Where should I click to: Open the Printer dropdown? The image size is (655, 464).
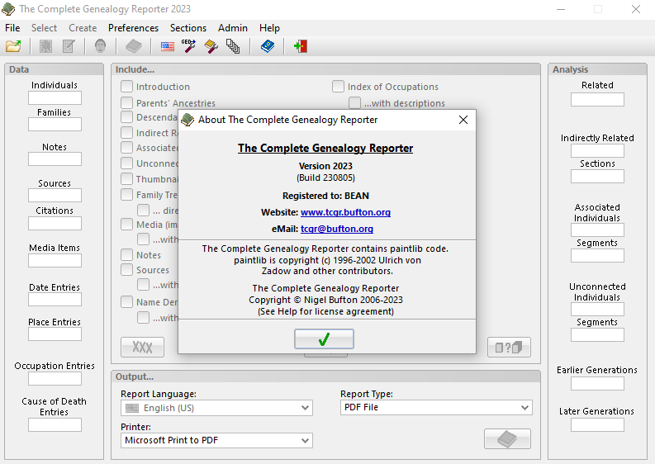pos(216,440)
